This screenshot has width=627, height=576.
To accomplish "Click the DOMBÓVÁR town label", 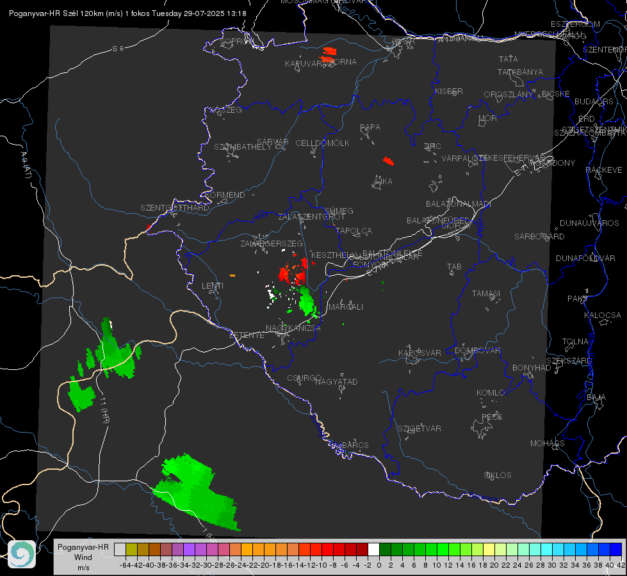I will coord(477,351).
